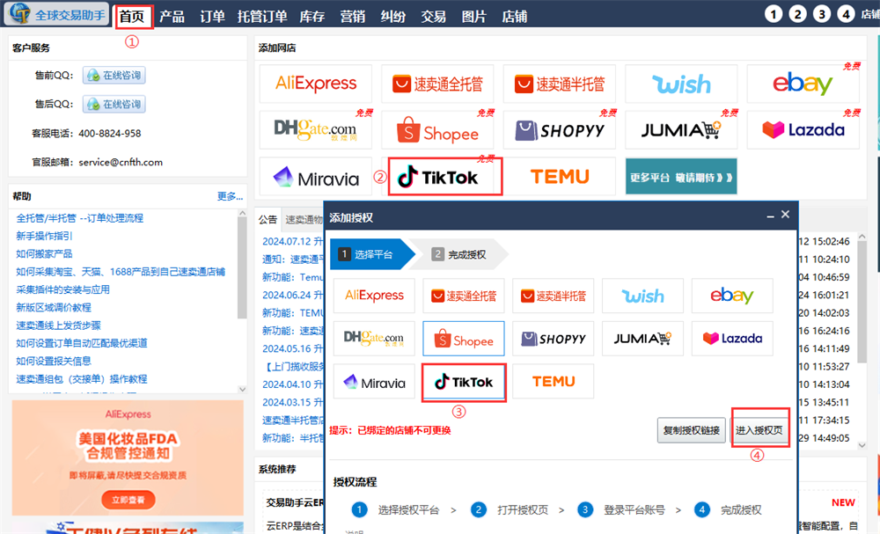Screen dimensions: 880x534
Task: Select Lazada tile in main Add Store panel
Action: pyautogui.click(x=803, y=130)
